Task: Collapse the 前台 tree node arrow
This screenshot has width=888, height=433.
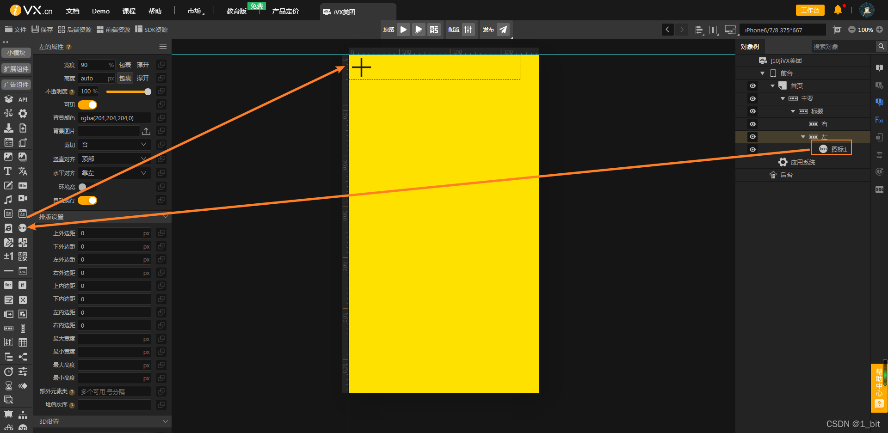Action: coord(762,73)
